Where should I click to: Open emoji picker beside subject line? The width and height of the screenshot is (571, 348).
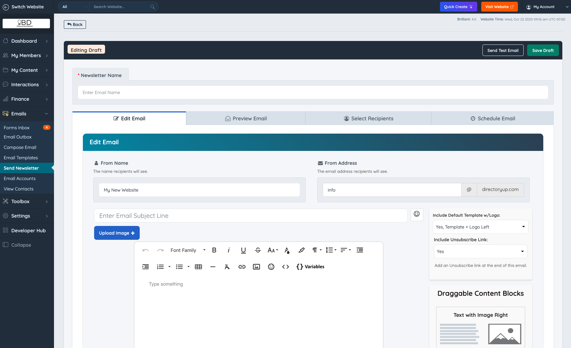click(x=417, y=214)
